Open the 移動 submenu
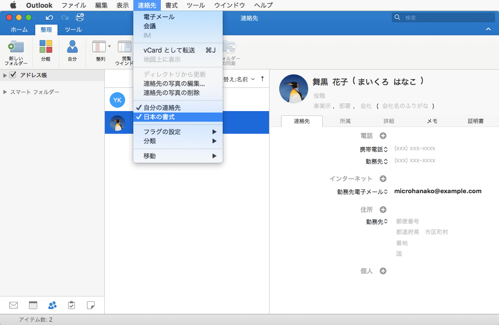Screen dimensions: 499x325 click(x=178, y=156)
